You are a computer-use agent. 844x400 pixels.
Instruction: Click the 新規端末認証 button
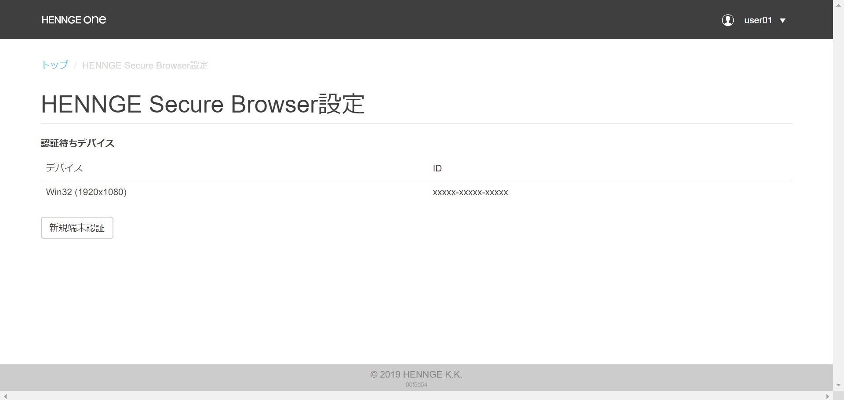77,228
